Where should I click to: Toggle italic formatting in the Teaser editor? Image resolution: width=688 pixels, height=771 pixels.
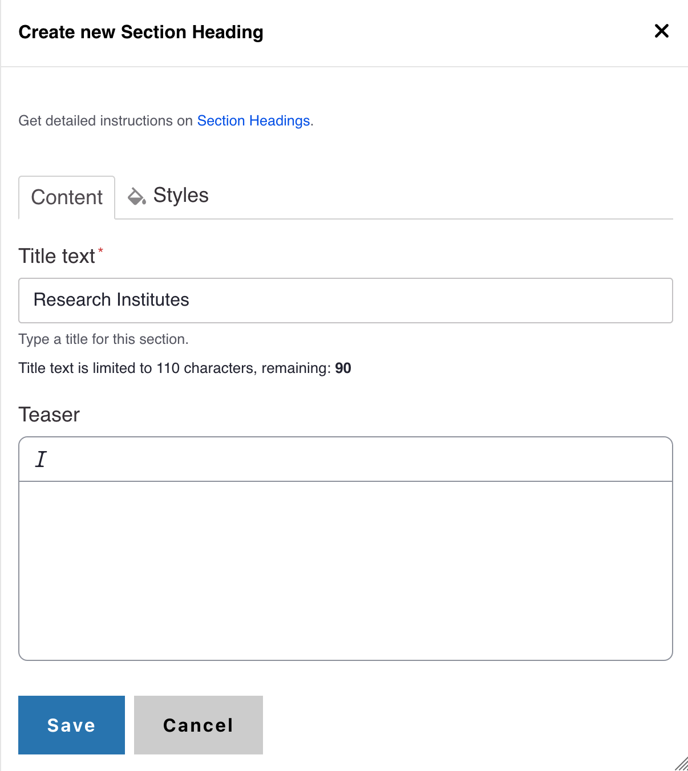click(41, 459)
